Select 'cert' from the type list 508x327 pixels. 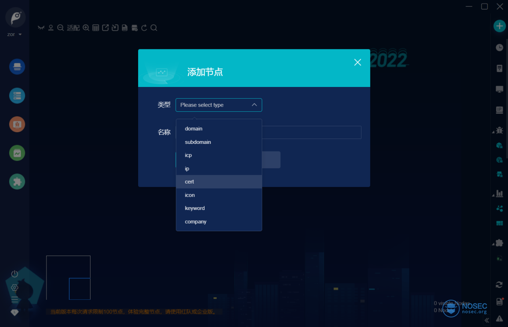pyautogui.click(x=219, y=182)
